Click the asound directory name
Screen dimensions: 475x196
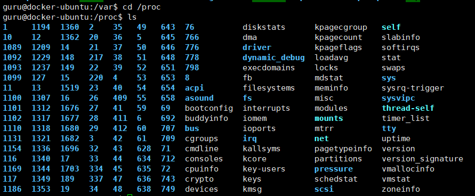(x=199, y=99)
